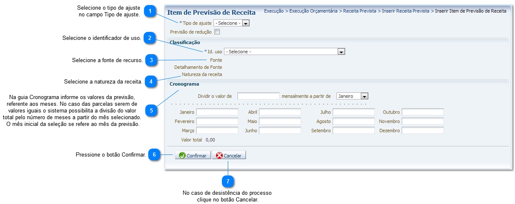The width and height of the screenshot is (515, 204).
Task: Open the starting month dropdown showing Janeiro
Action: pos(352,96)
